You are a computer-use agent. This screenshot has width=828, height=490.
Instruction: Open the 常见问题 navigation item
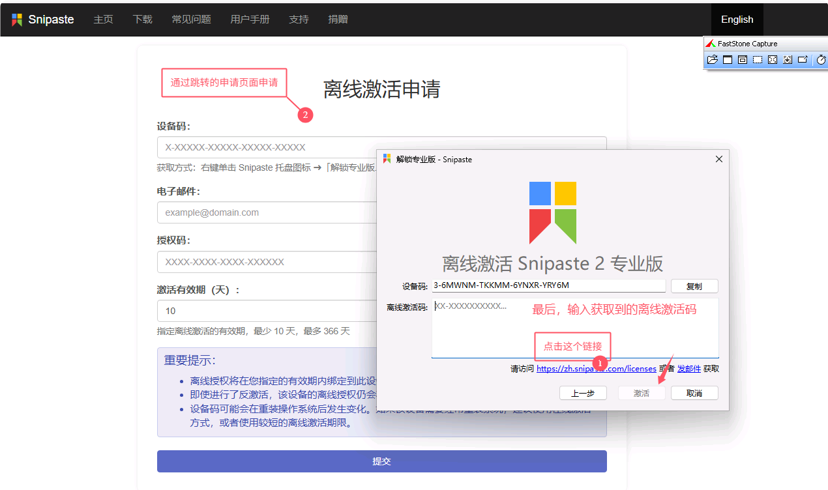click(x=191, y=20)
